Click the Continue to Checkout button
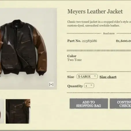This screenshot has width=131, height=131. [x=120, y=104]
